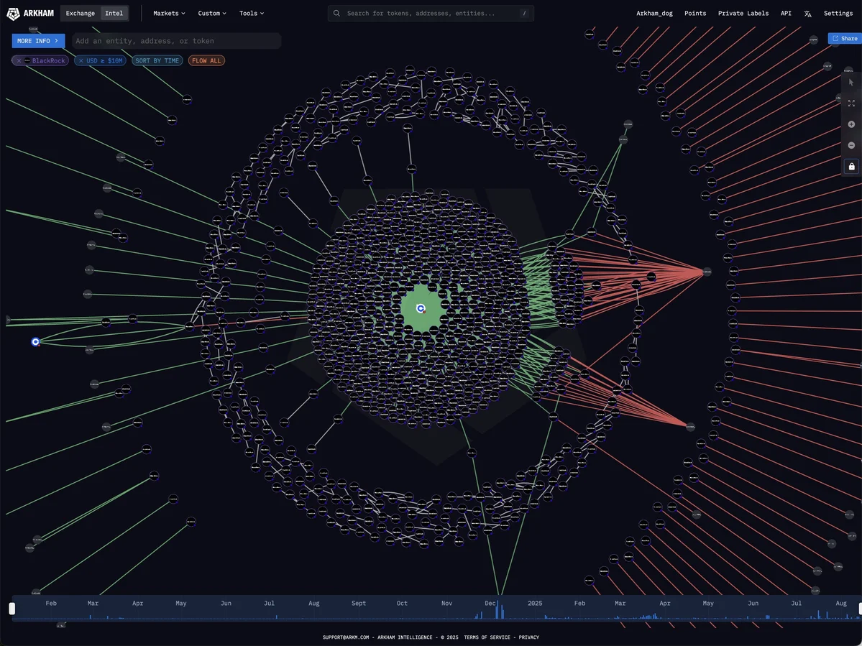Viewport: 862px width, 646px height.
Task: Toggle the graph lock button
Action: pos(851,167)
